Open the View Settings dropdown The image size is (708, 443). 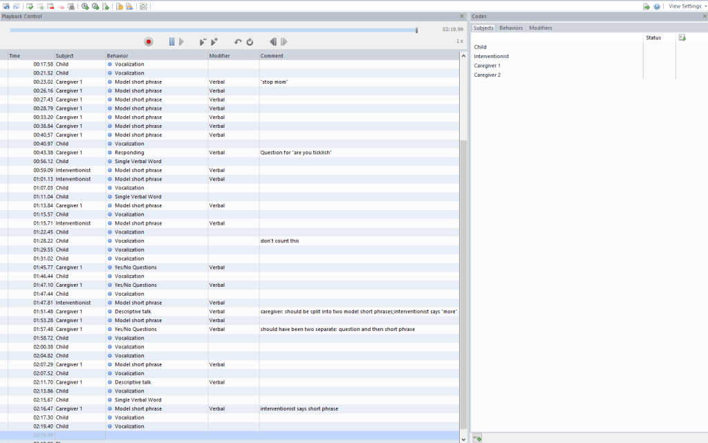point(687,6)
